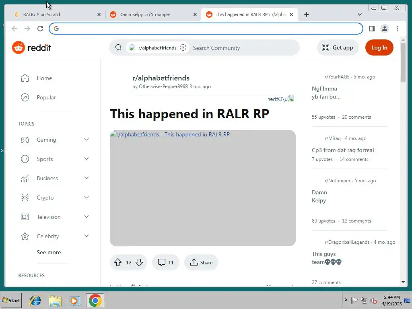The height and width of the screenshot is (309, 412).
Task: Click the Reddit logo icon
Action: point(19,47)
